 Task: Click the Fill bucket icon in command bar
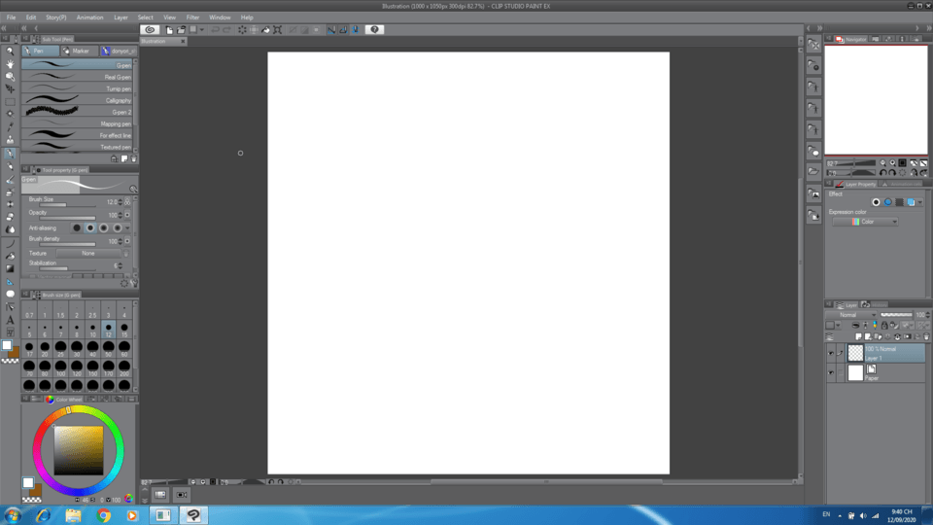point(266,30)
